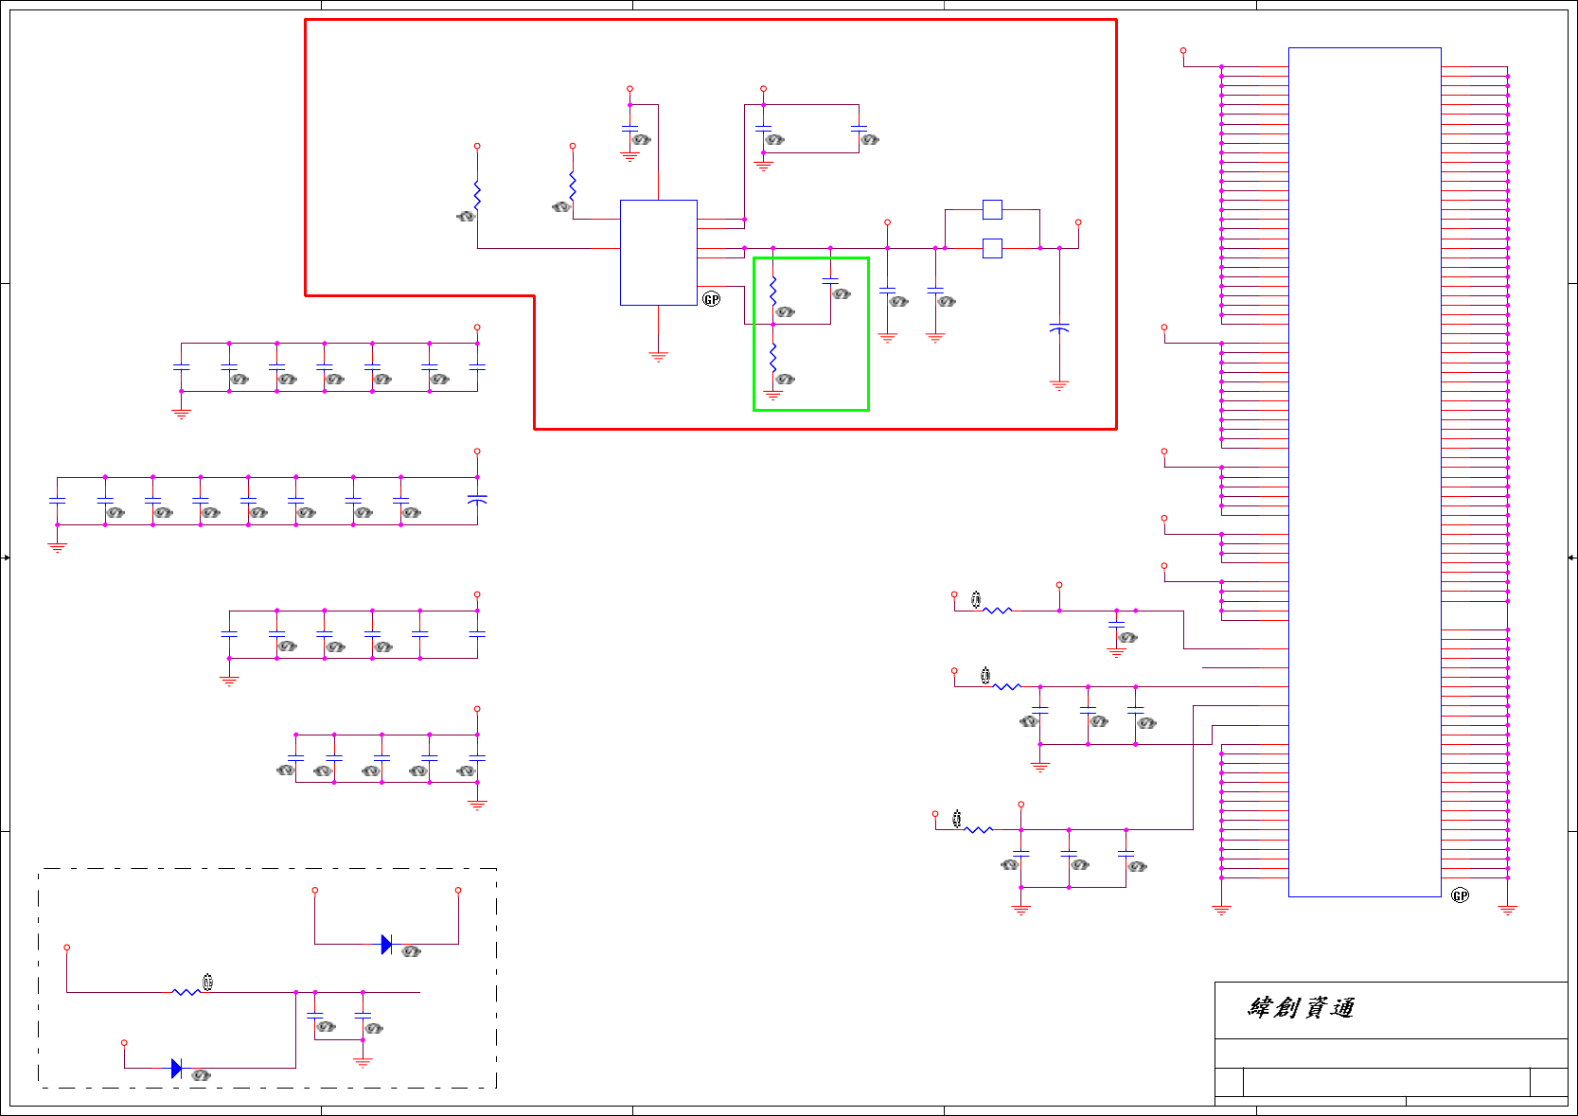Select the polarized capacitor below the square components

(1059, 328)
